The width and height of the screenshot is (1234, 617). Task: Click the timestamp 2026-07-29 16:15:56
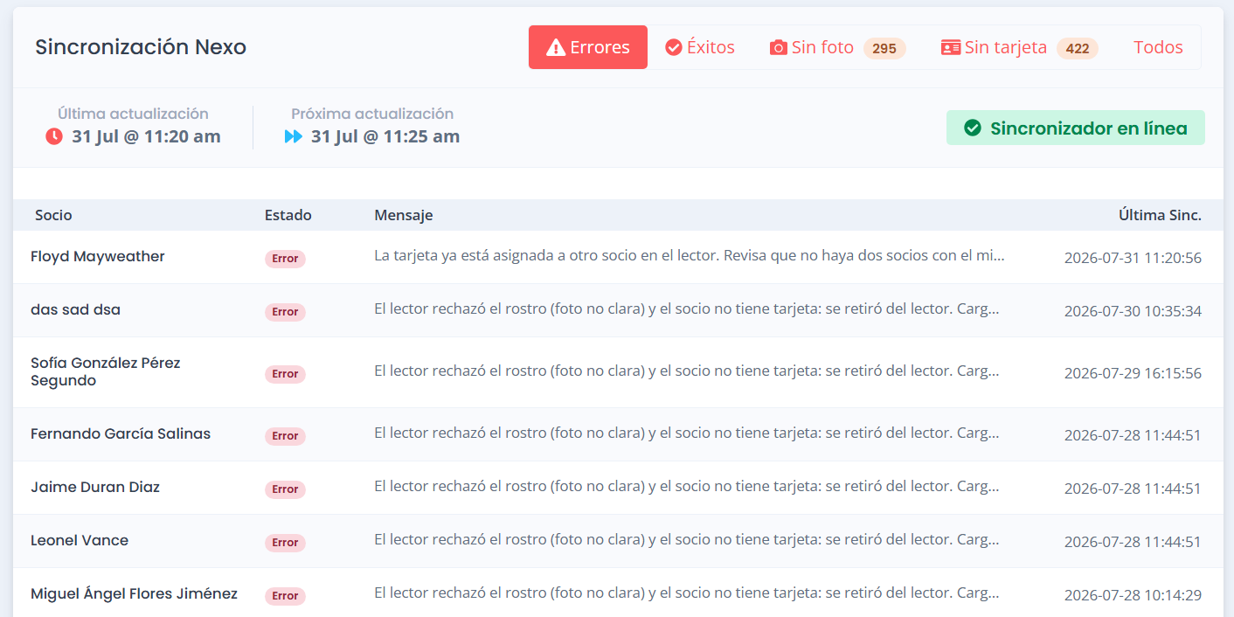(1133, 373)
